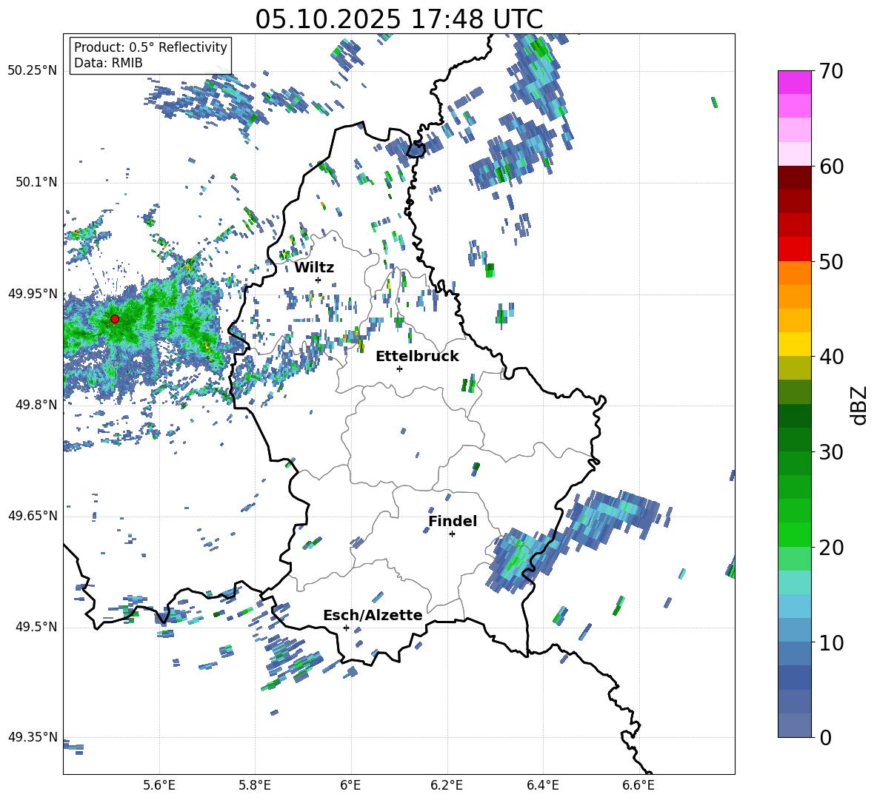The image size is (877, 800).
Task: Click the 40 tick label on colorbar
Action: click(x=830, y=357)
